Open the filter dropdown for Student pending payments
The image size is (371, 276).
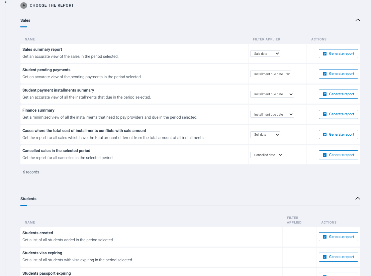[x=270, y=74]
